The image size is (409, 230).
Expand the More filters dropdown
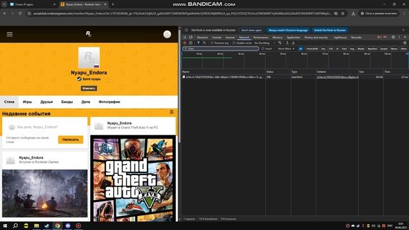click(x=286, y=49)
